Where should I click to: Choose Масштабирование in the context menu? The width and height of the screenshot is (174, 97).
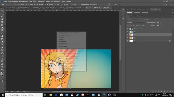[64, 36]
